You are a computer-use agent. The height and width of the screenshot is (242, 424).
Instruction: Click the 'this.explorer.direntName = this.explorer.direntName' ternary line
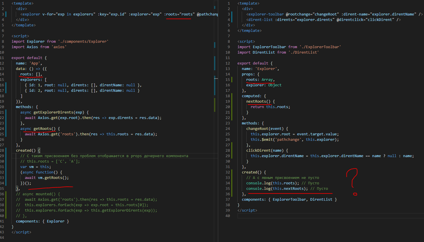click(332, 156)
